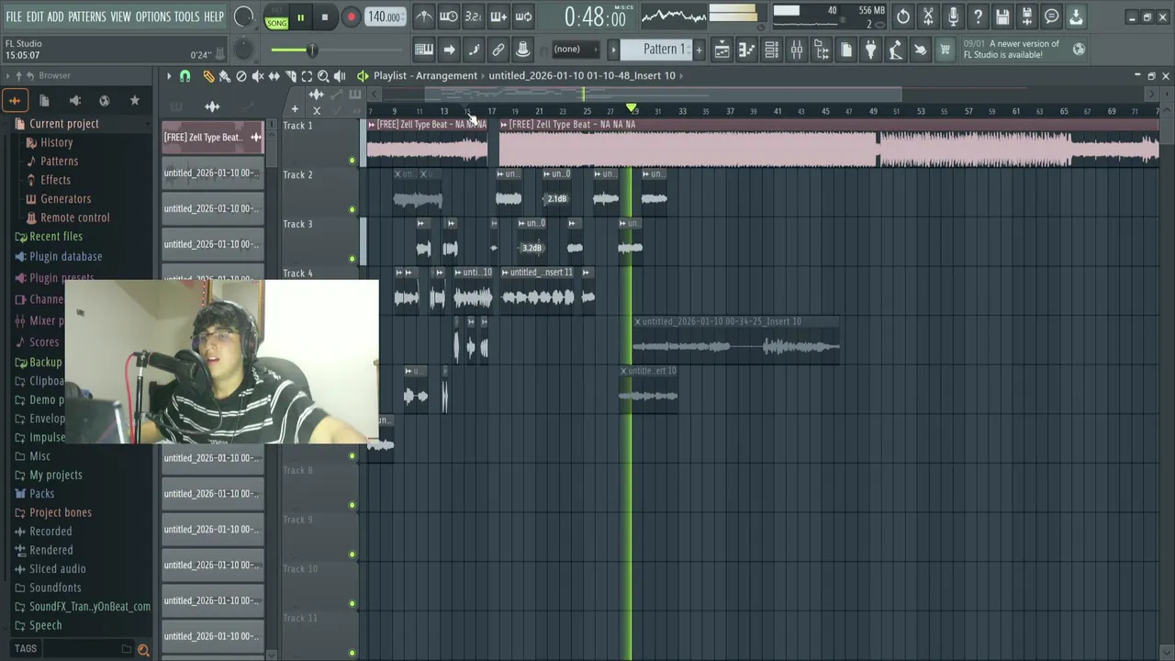Toggle loop recording icon
Screen dimensions: 1175x661
[523, 17]
